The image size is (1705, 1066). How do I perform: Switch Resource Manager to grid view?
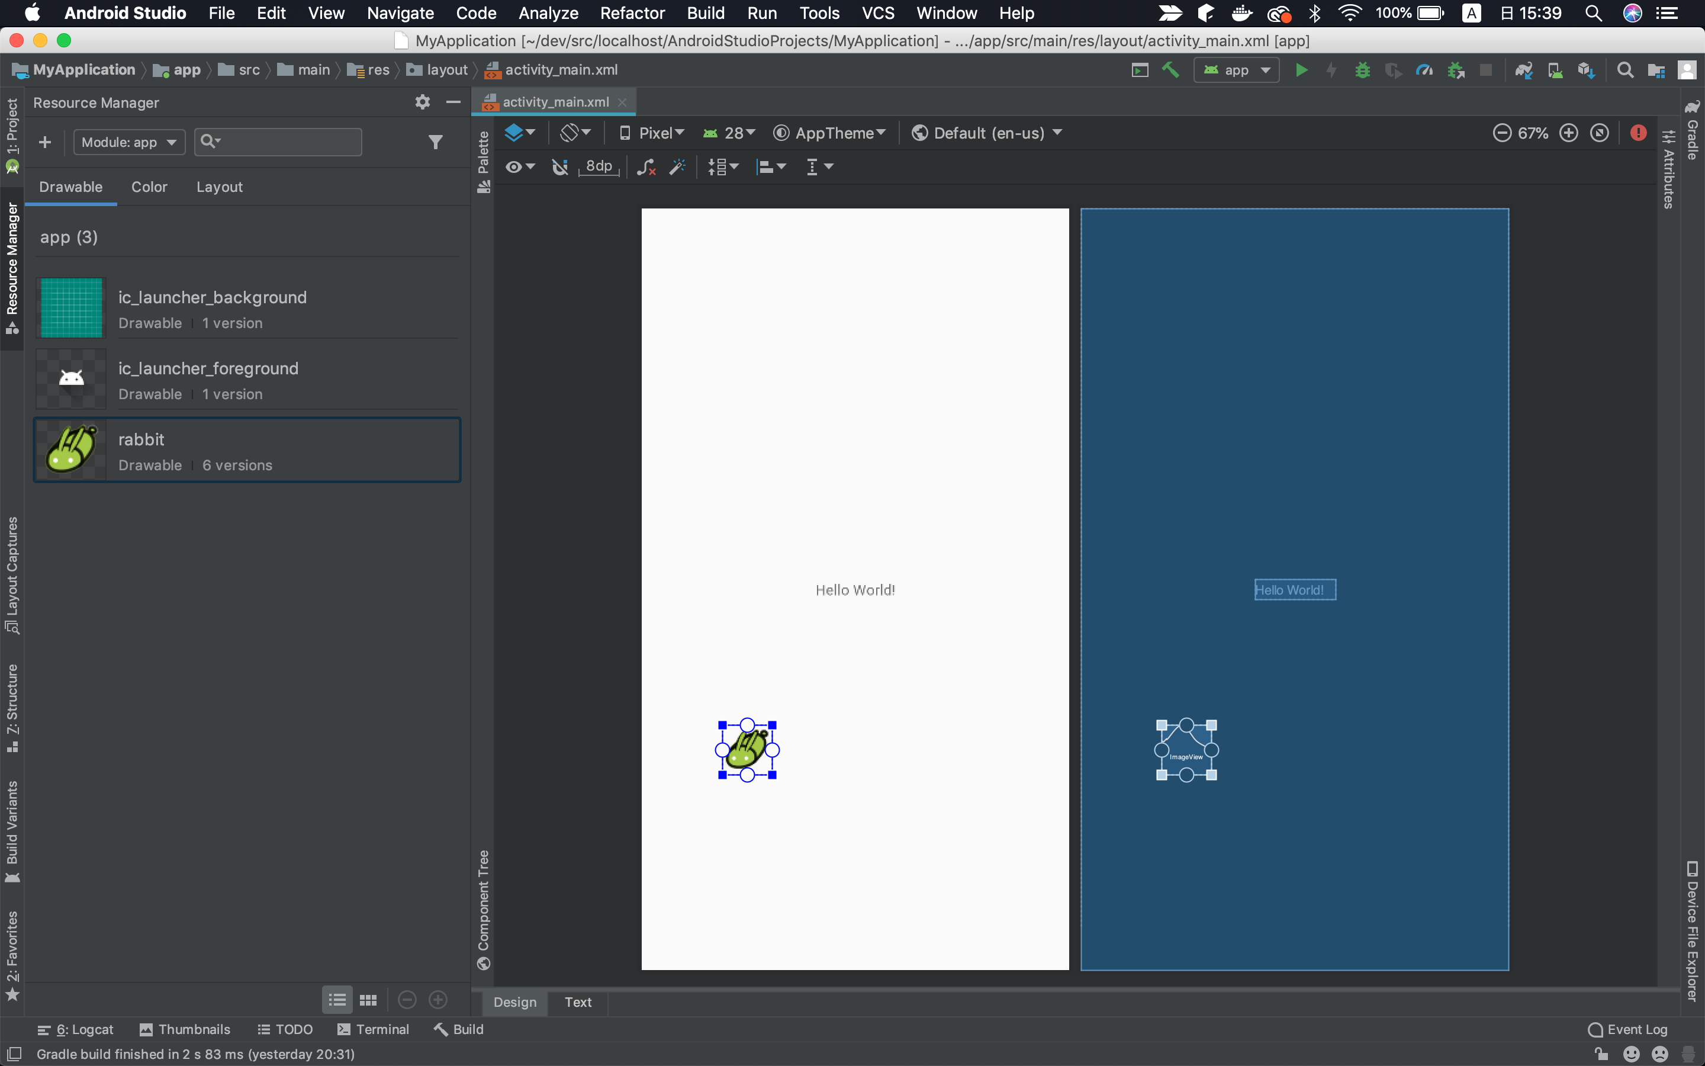(x=368, y=1000)
